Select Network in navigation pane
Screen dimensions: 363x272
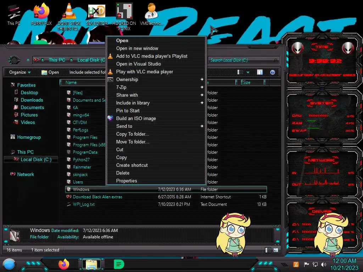pos(26,174)
